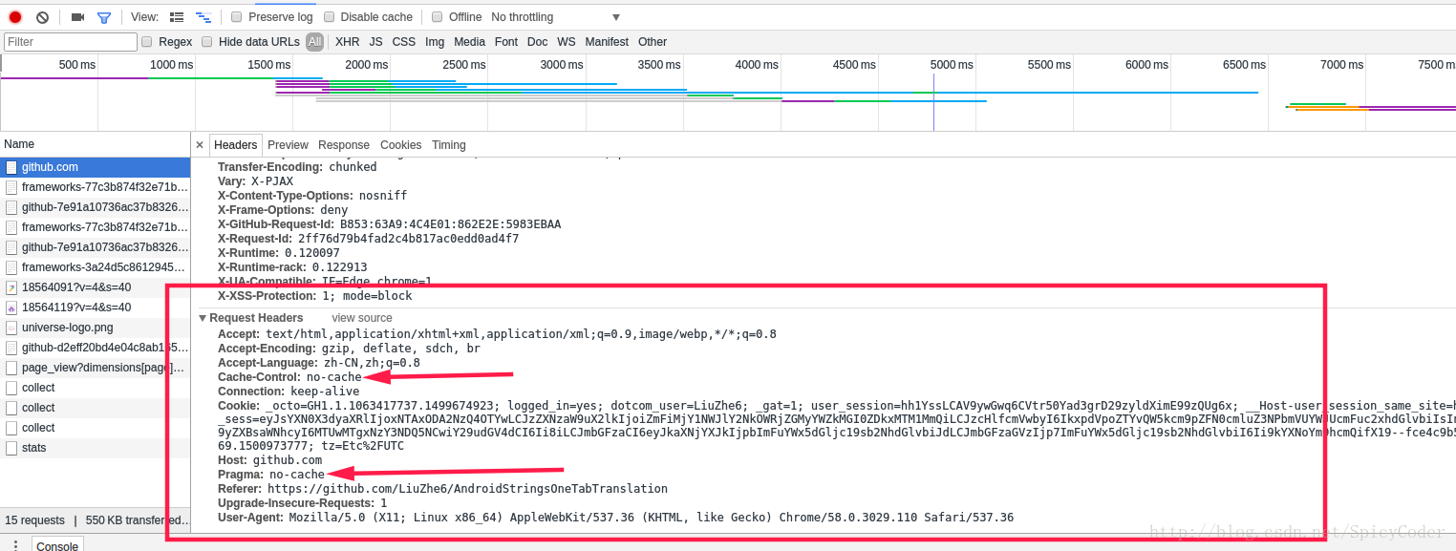The height and width of the screenshot is (551, 1456).
Task: Select the page_view?dimensions request
Action: (x=96, y=368)
